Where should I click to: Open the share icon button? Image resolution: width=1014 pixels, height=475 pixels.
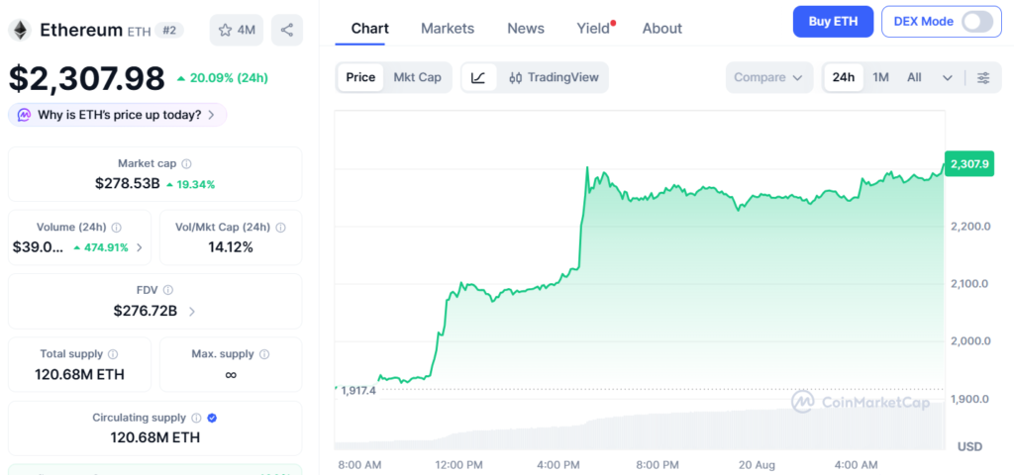point(287,30)
